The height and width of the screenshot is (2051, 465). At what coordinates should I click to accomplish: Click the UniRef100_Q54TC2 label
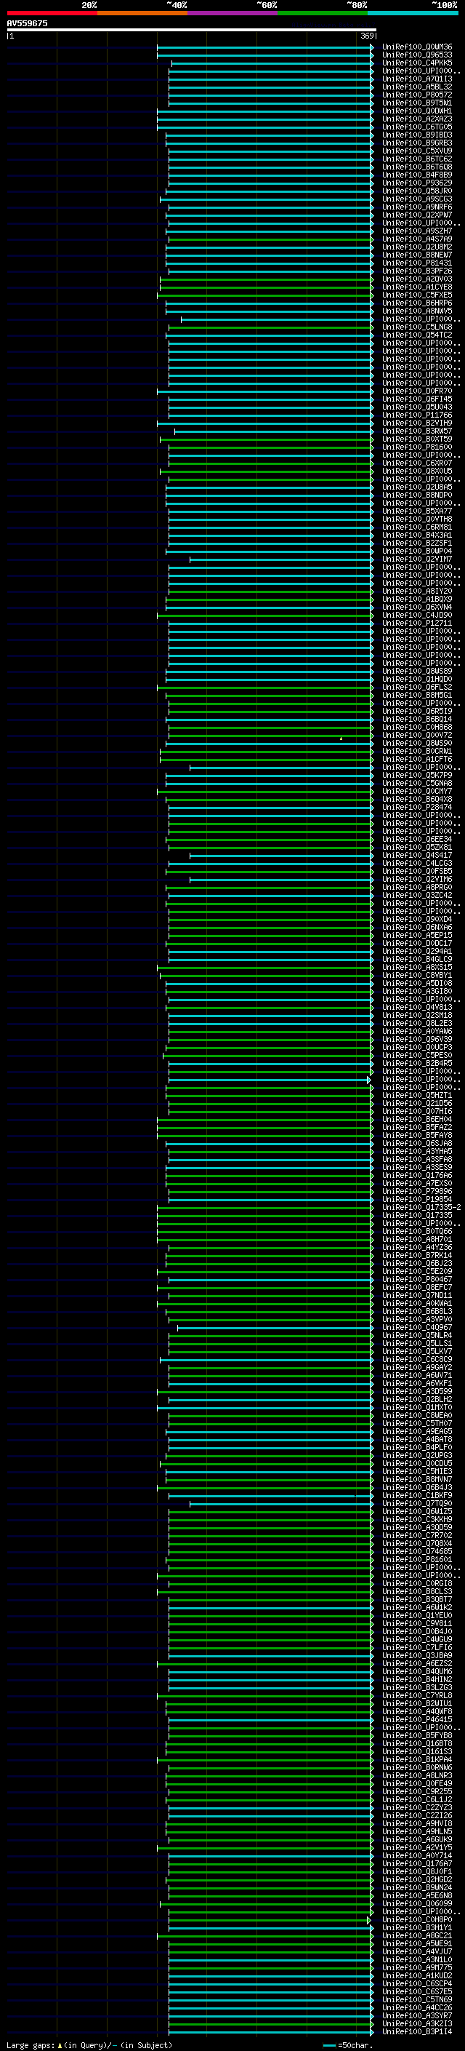click(x=417, y=335)
